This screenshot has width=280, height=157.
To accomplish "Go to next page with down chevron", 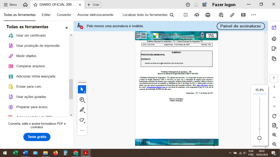I will click(274, 106).
